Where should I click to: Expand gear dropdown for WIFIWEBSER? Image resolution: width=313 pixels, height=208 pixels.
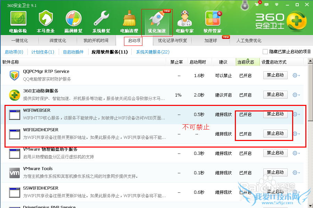(296, 114)
